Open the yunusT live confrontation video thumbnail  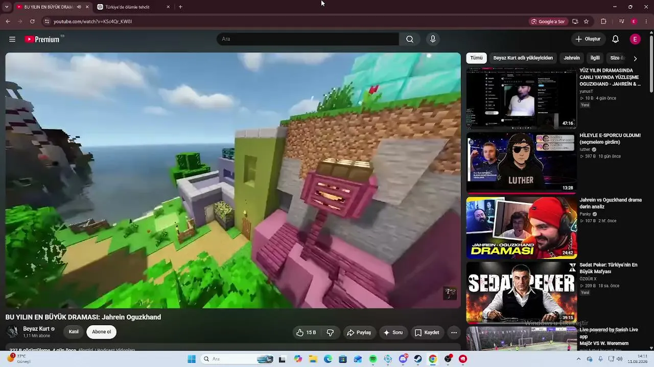[x=521, y=98]
